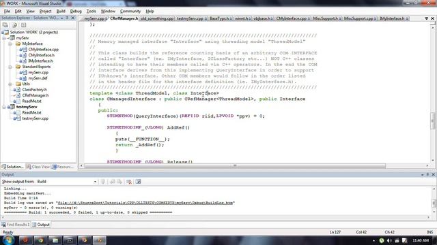Viewport: 437px width, 245px height.
Task: Click Show All Files icon in Solution Explorer
Action: pyautogui.click(x=14, y=25)
